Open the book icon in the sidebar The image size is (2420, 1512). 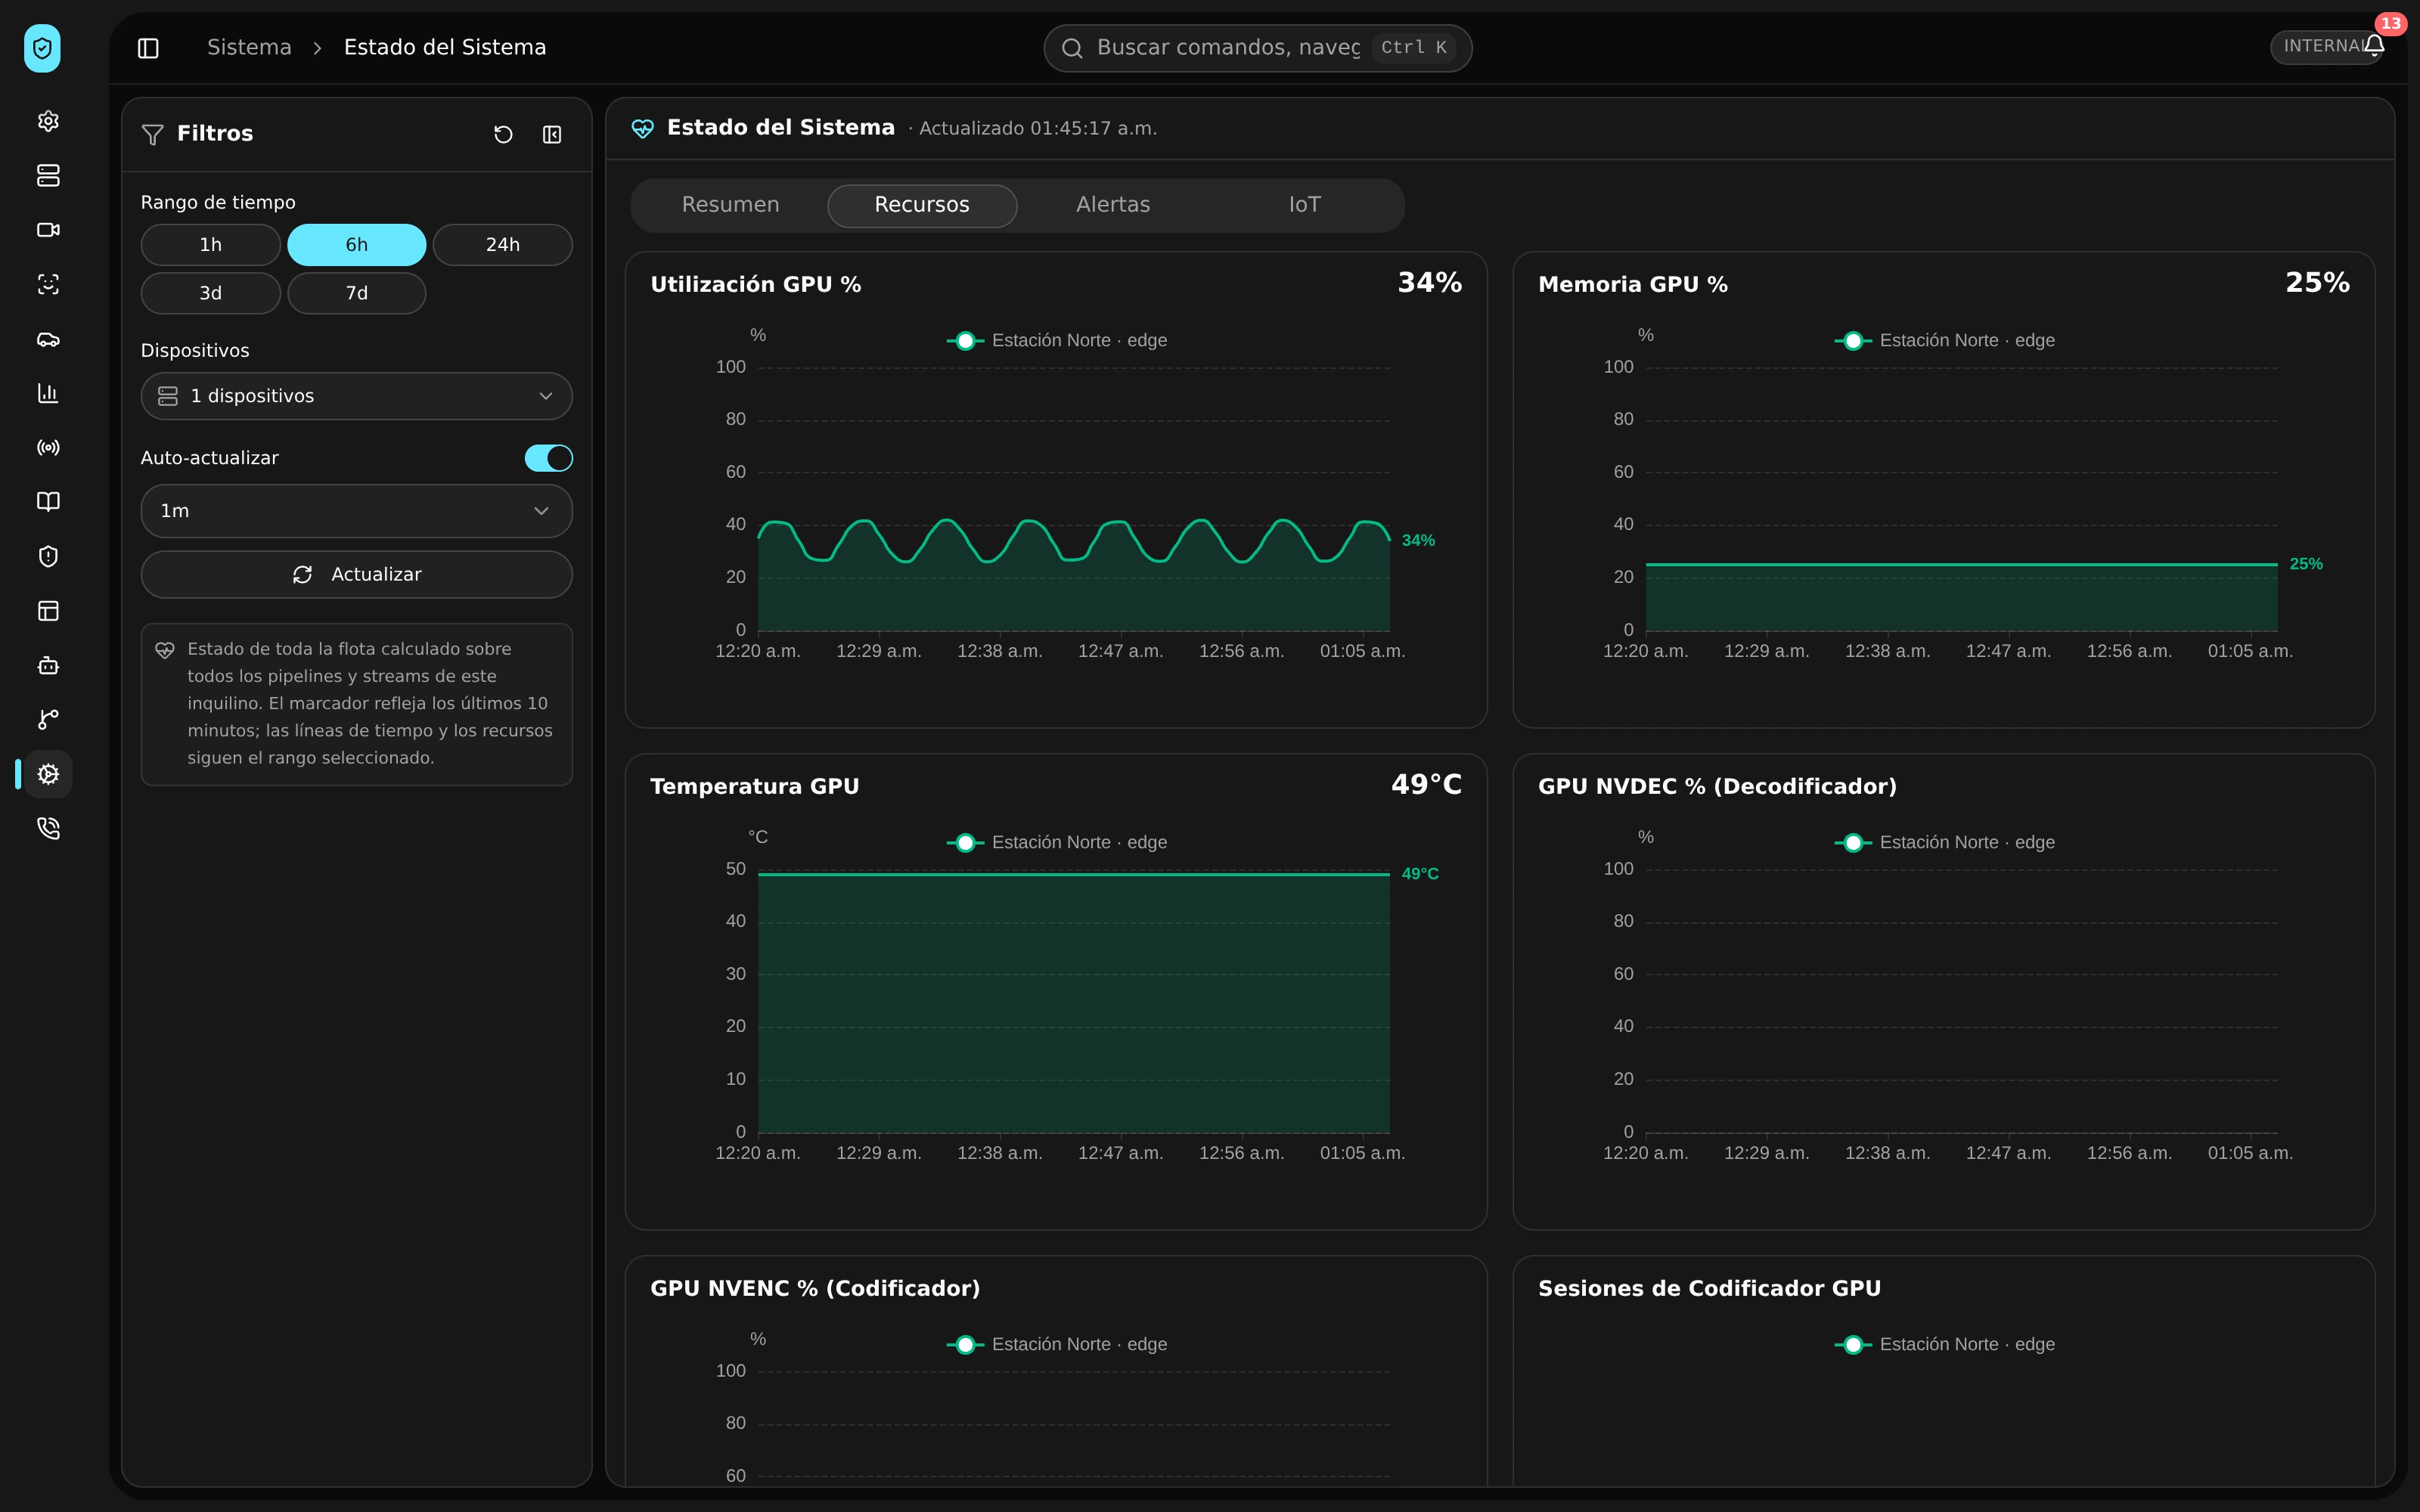(x=48, y=502)
